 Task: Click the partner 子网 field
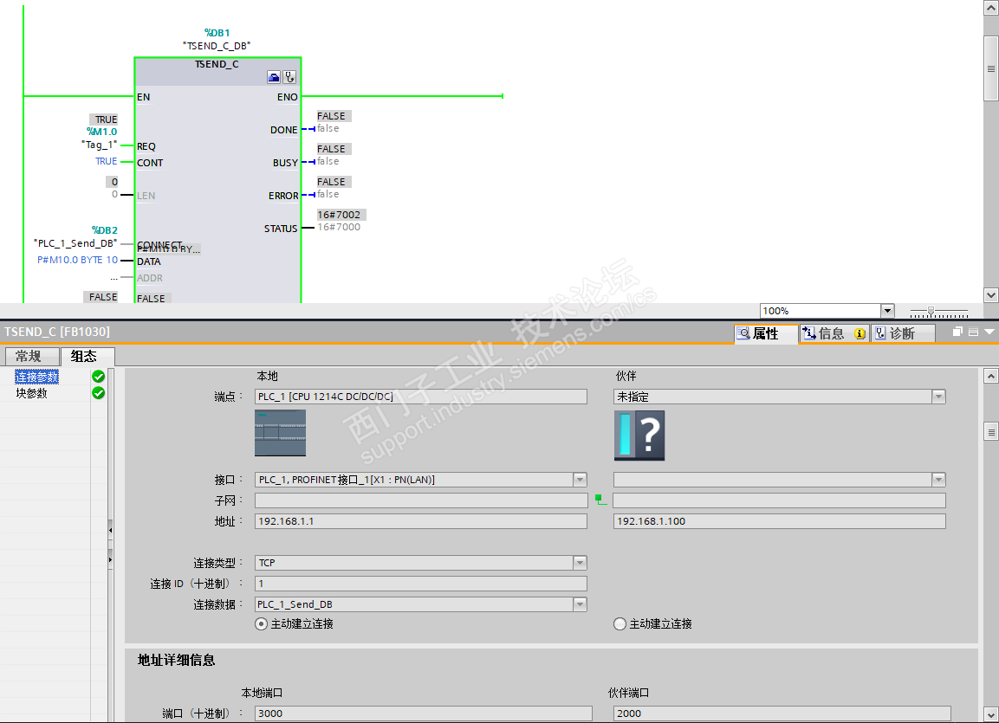click(779, 500)
